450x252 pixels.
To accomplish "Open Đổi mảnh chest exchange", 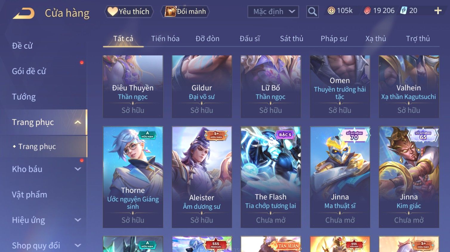I will [x=185, y=12].
